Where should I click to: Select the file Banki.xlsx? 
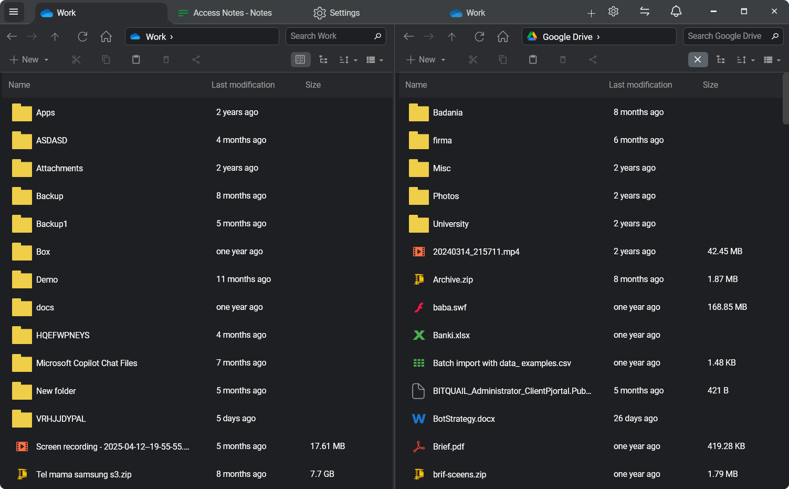(591, 335)
